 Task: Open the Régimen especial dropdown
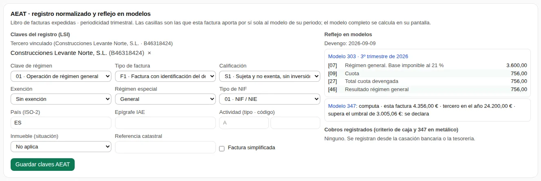165,99
